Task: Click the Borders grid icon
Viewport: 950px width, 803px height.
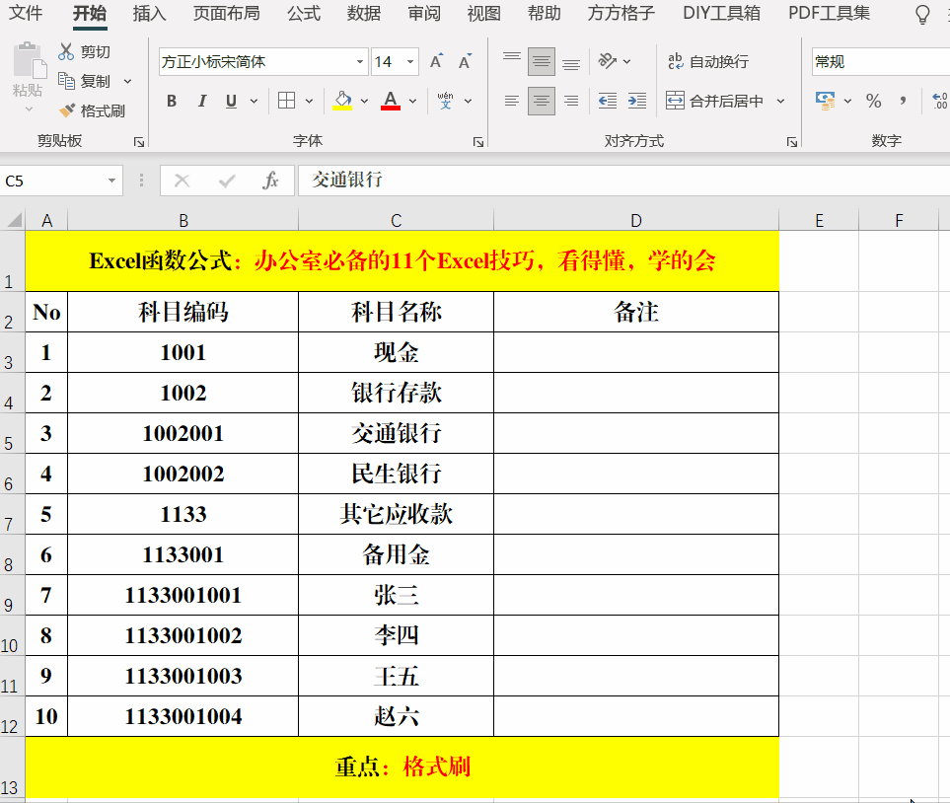Action: [x=286, y=101]
